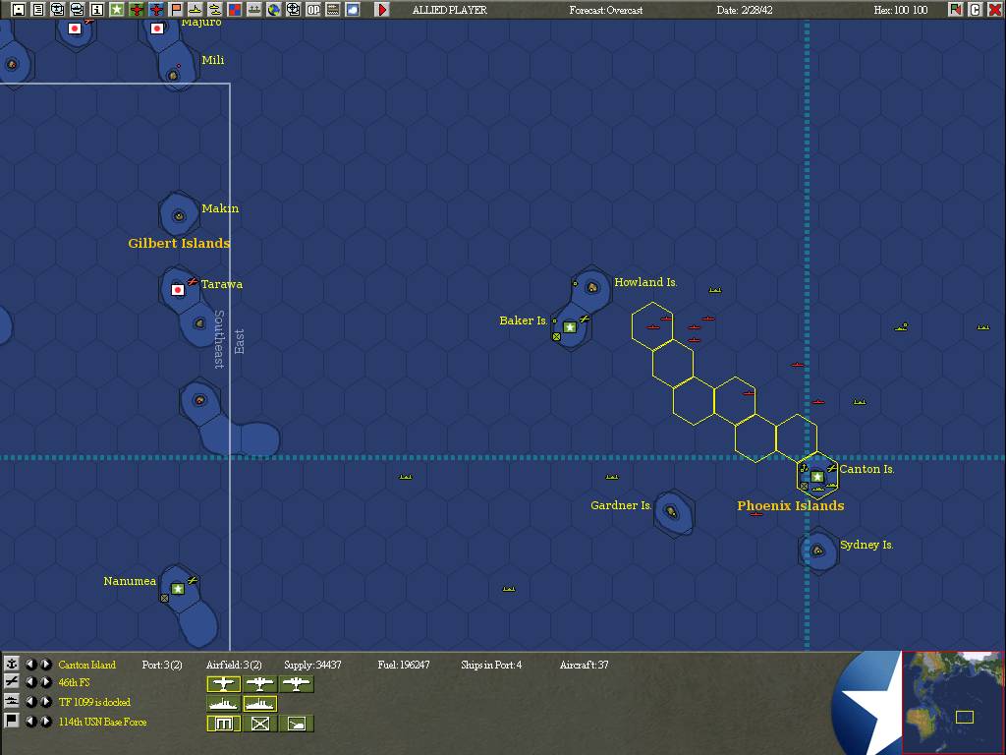Select the first aircraft unit button
The height and width of the screenshot is (755, 1006).
[223, 684]
